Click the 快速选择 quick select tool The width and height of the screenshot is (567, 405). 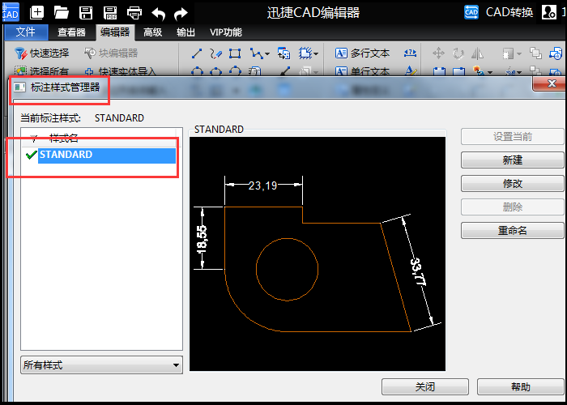tap(41, 53)
